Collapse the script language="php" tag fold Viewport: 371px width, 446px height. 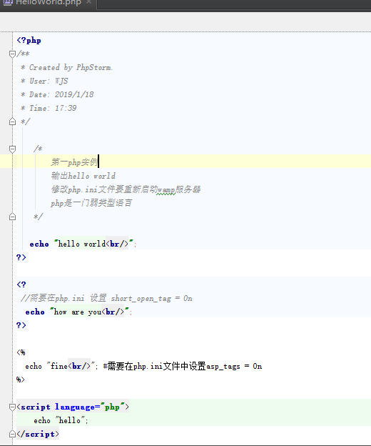[x=12, y=407]
